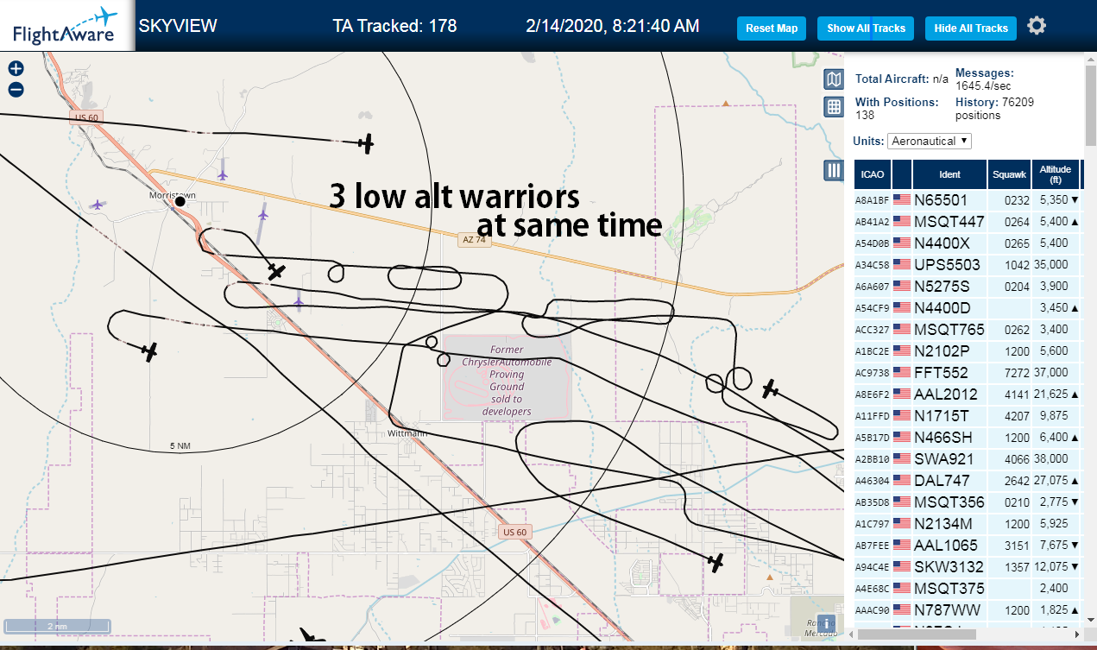
Task: Click the flag in the DAL747 row
Action: pos(902,480)
